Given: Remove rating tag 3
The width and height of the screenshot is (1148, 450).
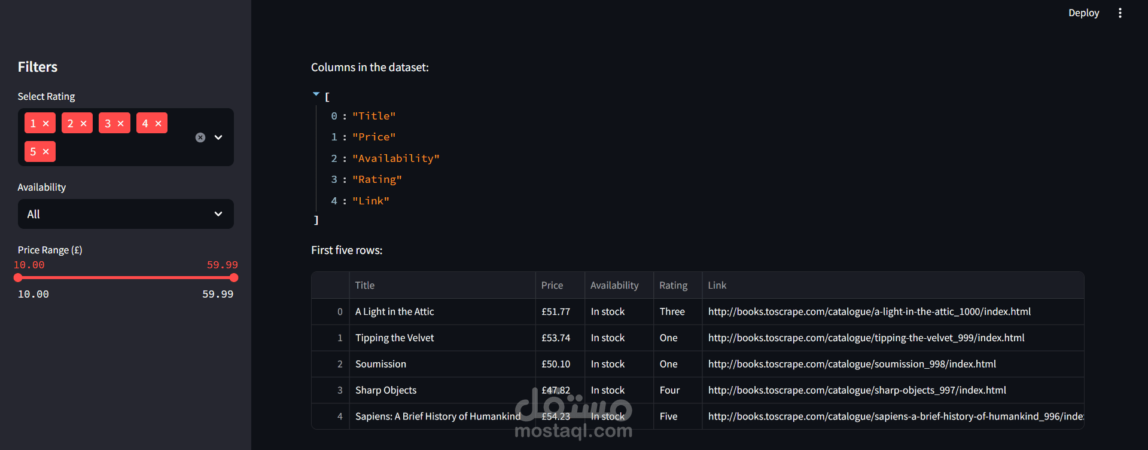Looking at the screenshot, I should tap(121, 124).
